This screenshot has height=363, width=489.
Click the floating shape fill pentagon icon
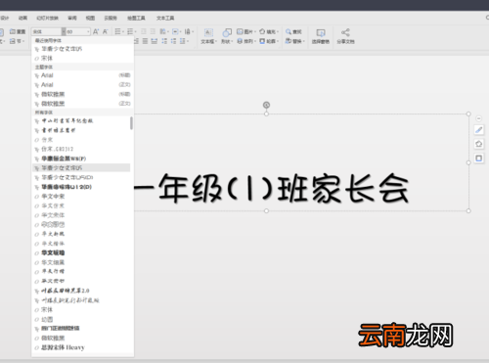(478, 144)
